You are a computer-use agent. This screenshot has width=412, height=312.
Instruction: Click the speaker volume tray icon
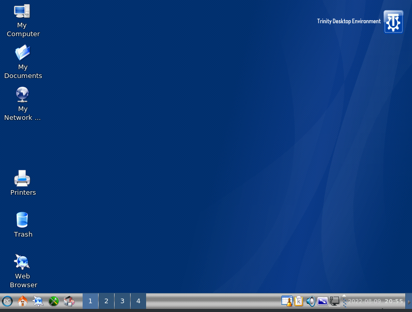pyautogui.click(x=310, y=301)
